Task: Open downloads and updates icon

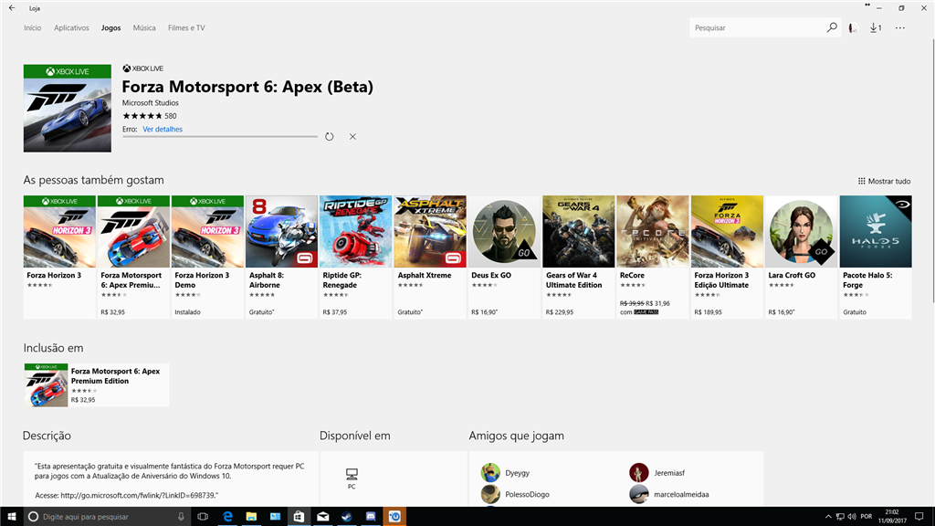Action: pos(876,27)
